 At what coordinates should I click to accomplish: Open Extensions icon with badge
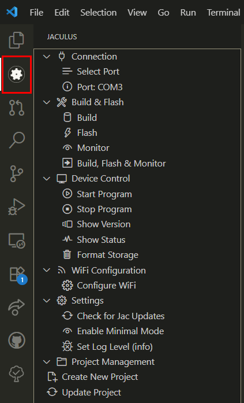17,275
